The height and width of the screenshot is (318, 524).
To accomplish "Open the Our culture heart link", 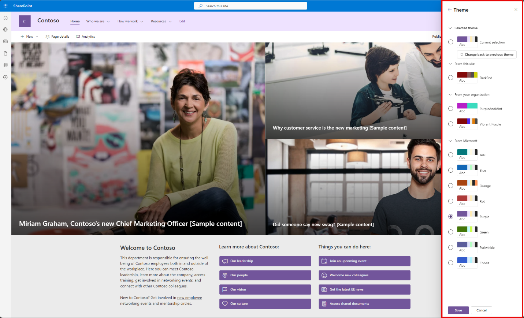I will pyautogui.click(x=265, y=304).
